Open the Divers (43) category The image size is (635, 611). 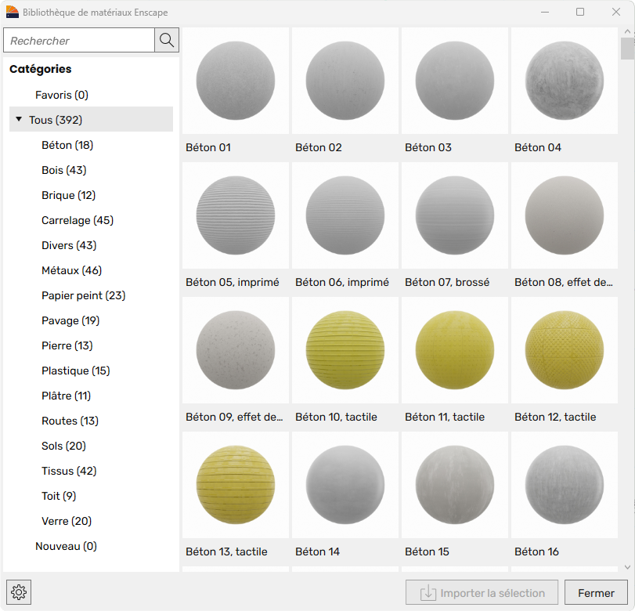[69, 245]
